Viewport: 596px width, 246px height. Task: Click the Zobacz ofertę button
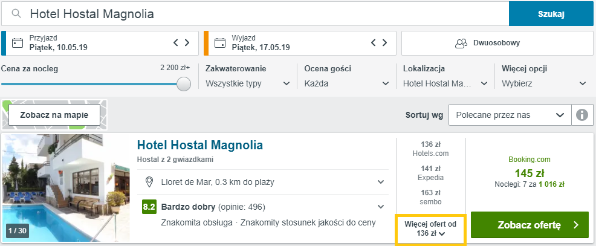pyautogui.click(x=530, y=225)
